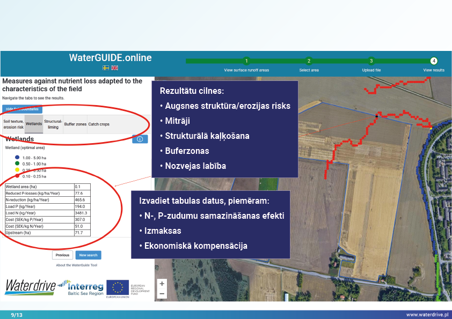Image resolution: width=452 pixels, height=319 pixels.
Task: Jump to step 3 Upload file
Action: 371,61
